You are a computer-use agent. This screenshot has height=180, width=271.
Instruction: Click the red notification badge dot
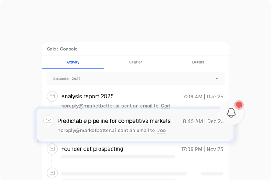[x=239, y=105]
